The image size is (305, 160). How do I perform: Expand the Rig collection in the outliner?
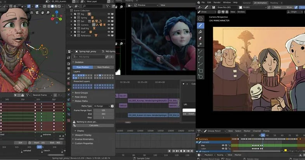[71, 14]
